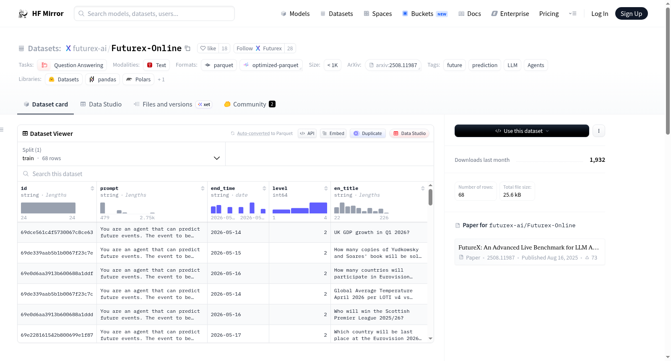
Task: Focus the Search this dataset field
Action: 226,174
